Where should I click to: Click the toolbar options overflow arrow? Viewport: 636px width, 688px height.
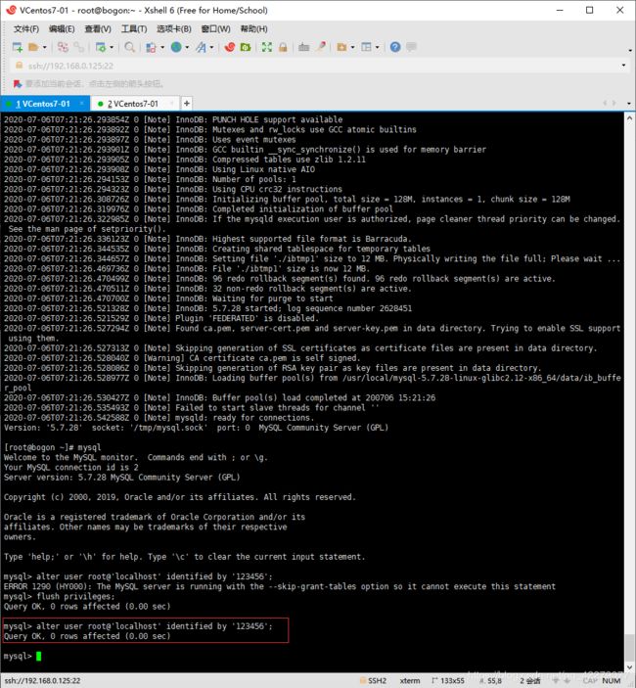[630, 51]
